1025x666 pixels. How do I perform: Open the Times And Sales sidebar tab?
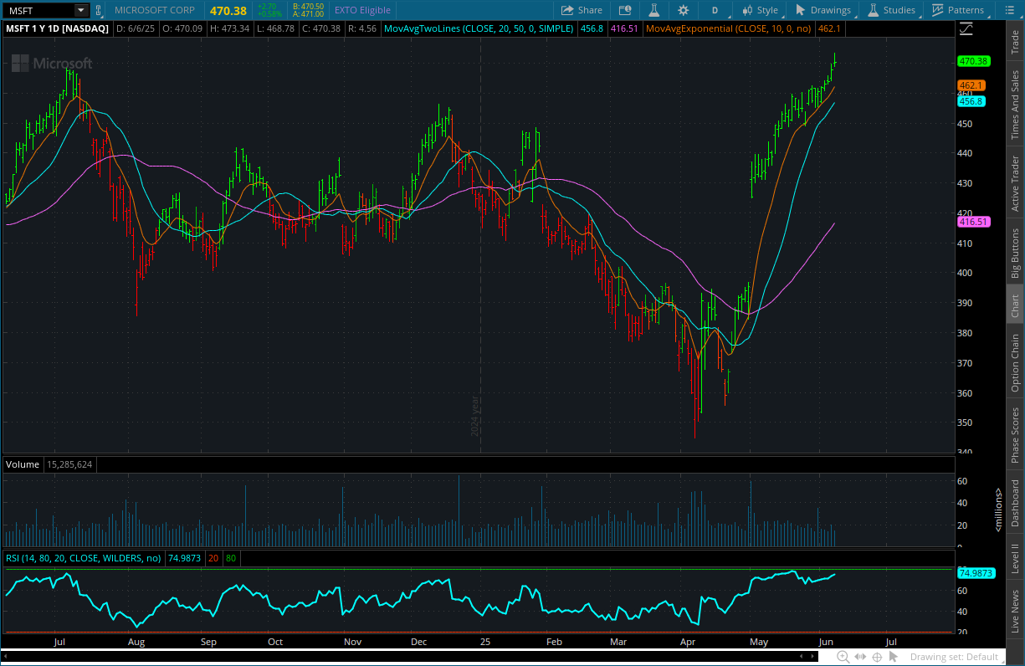coord(1015,105)
